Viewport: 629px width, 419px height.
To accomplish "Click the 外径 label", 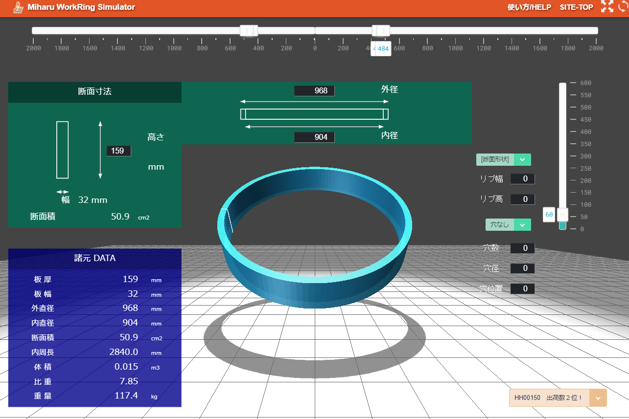I will (x=390, y=89).
